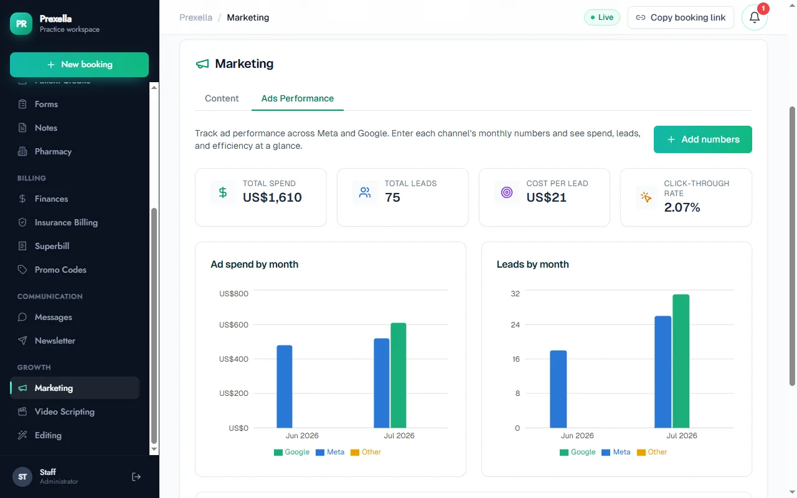Viewport: 797px width, 498px height.
Task: Open notifications via the bell icon
Action: point(755,17)
